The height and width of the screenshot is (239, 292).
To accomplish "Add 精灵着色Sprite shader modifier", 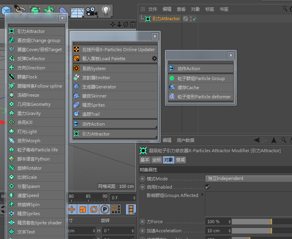I will click(36, 223).
